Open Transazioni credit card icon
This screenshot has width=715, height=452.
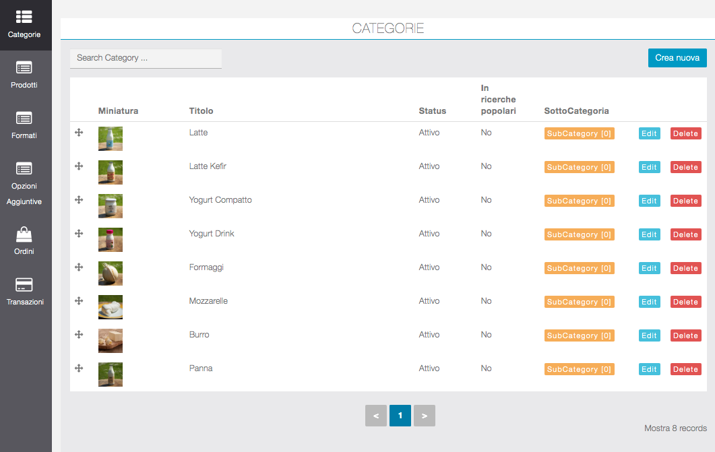tap(24, 285)
